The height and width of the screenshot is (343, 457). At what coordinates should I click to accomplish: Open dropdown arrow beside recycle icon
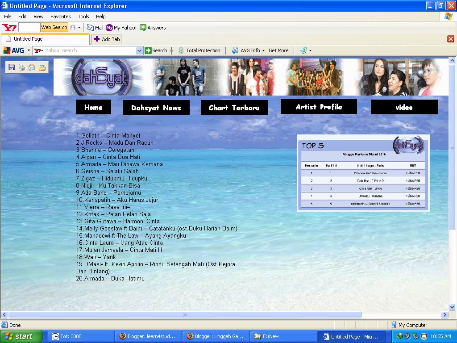[311, 50]
